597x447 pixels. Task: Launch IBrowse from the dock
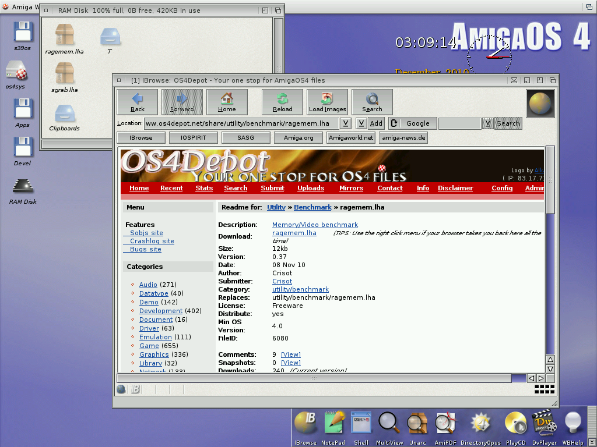pyautogui.click(x=305, y=428)
